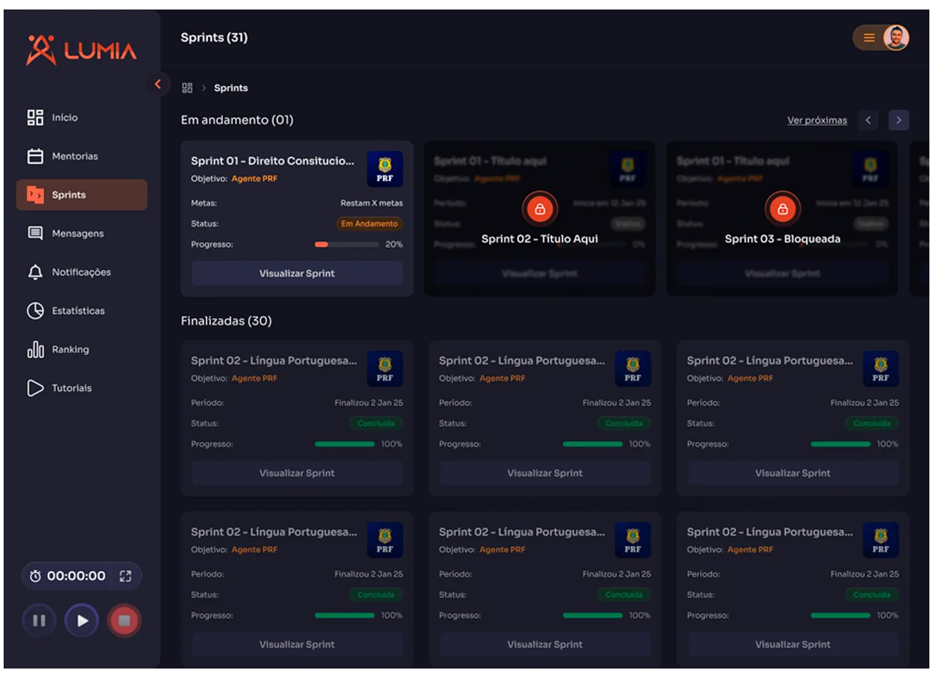The width and height of the screenshot is (933, 678).
Task: Open the Notificações bell icon
Action: [x=36, y=272]
